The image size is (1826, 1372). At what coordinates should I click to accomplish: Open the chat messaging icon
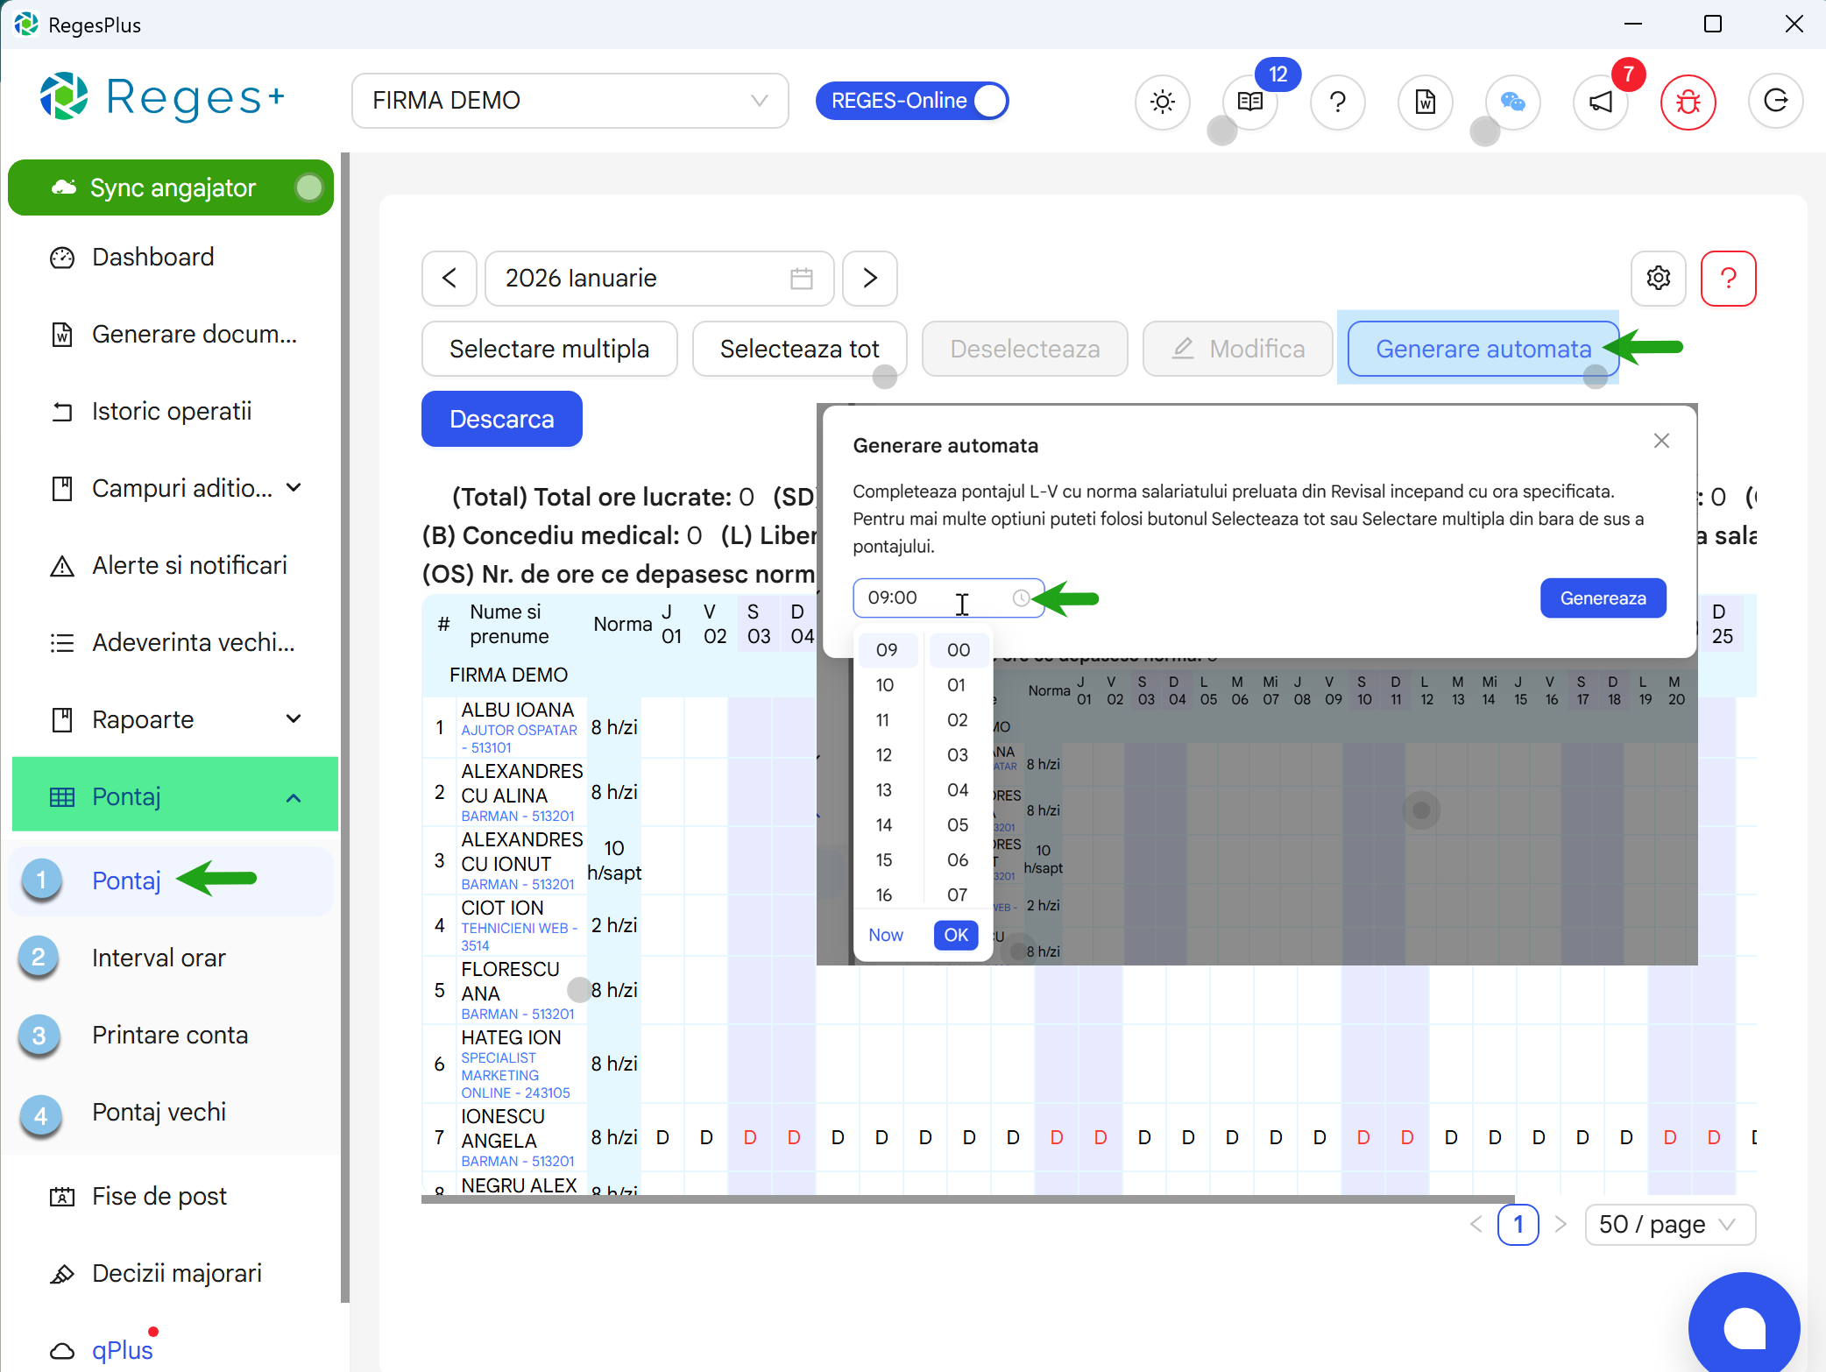pos(1512,102)
